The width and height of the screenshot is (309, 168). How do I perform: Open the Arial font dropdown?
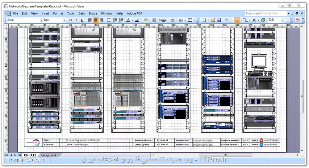41,20
